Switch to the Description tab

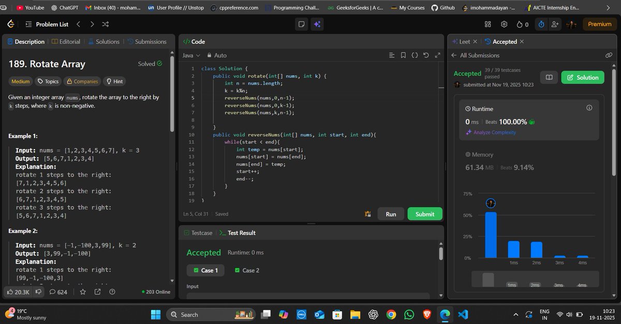[x=26, y=41]
